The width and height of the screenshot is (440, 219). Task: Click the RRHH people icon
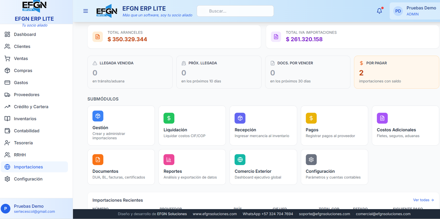tap(7, 155)
